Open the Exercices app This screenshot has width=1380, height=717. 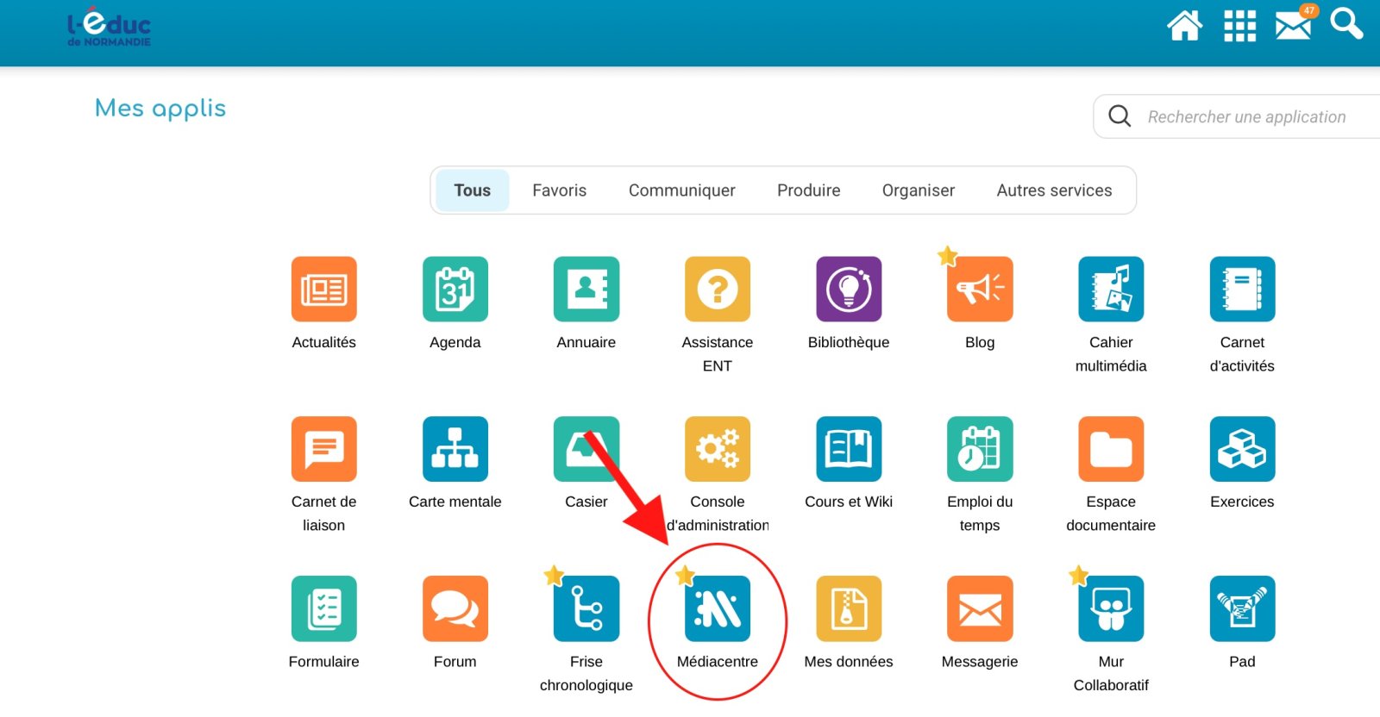[1241, 449]
